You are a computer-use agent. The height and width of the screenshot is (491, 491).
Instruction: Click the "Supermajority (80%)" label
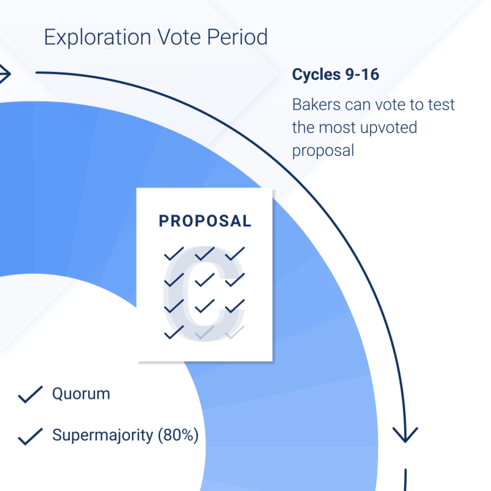(x=125, y=435)
